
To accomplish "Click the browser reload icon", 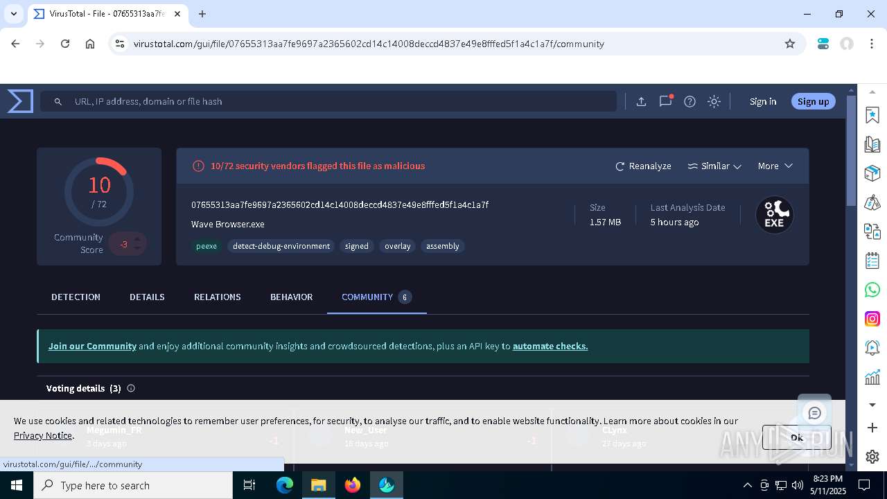I will (x=65, y=44).
